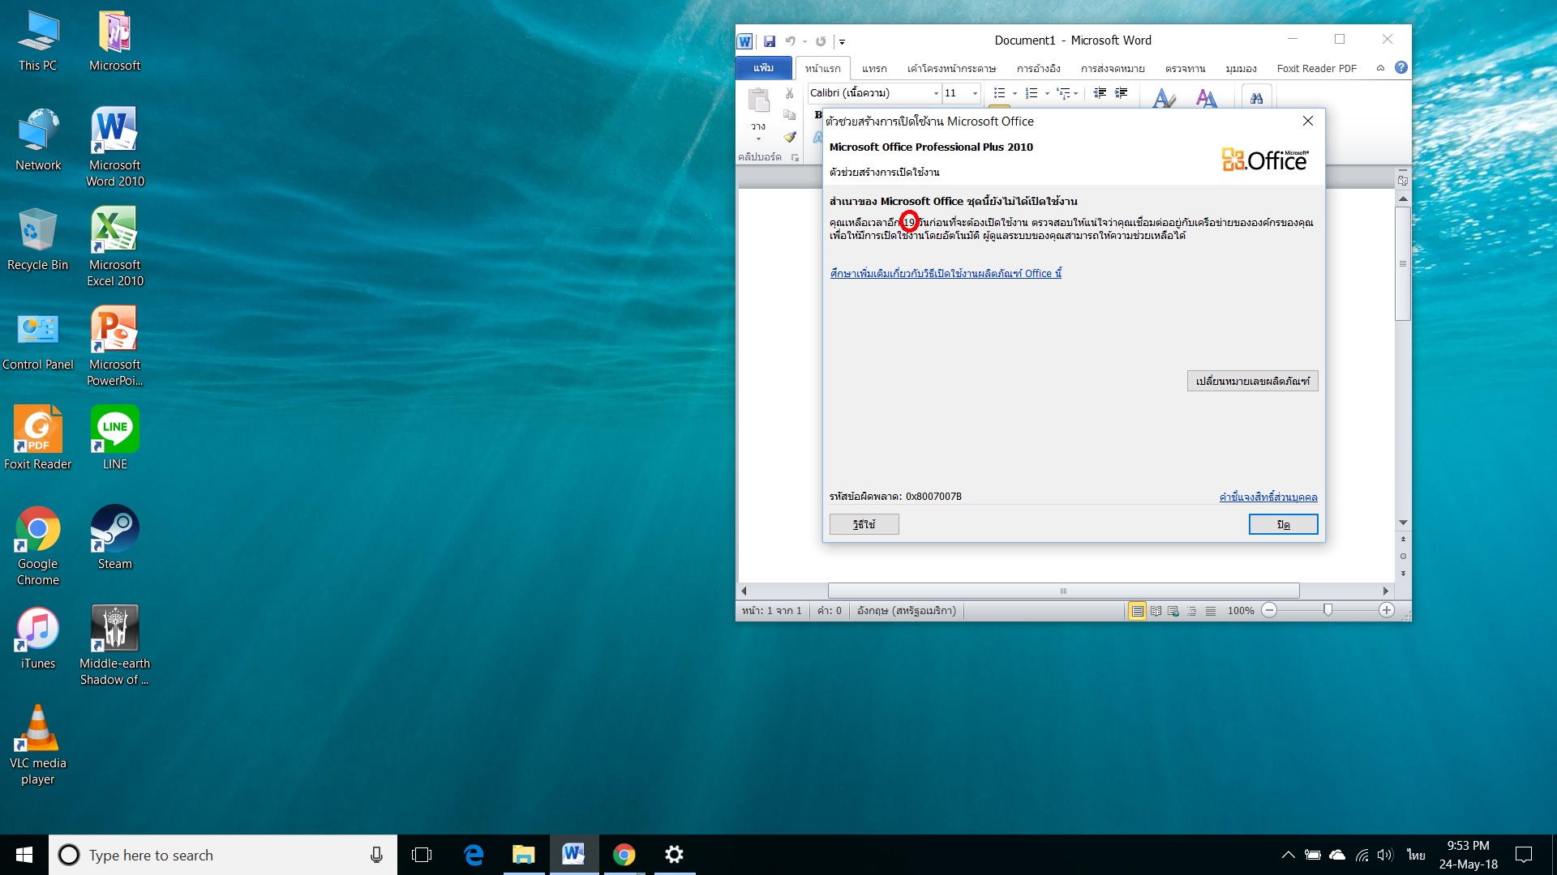Click the Increase Indent icon
This screenshot has width=1557, height=875.
tap(1121, 93)
